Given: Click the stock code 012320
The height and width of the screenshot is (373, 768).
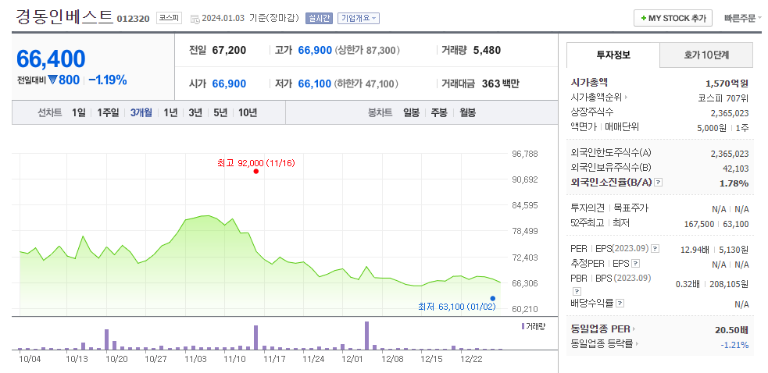Looking at the screenshot, I should (134, 20).
